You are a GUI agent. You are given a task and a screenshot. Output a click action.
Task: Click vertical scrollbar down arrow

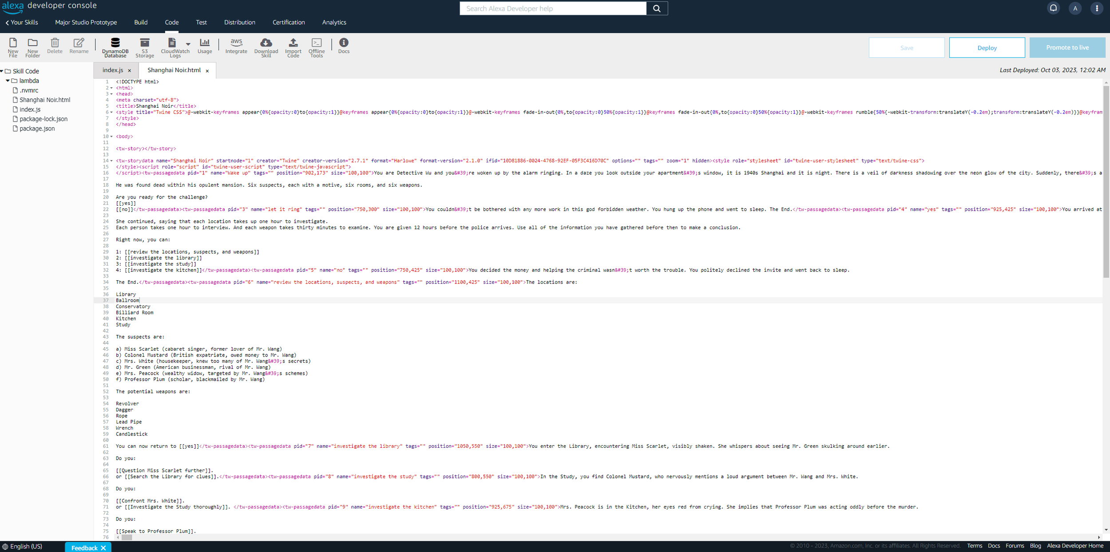1106,530
